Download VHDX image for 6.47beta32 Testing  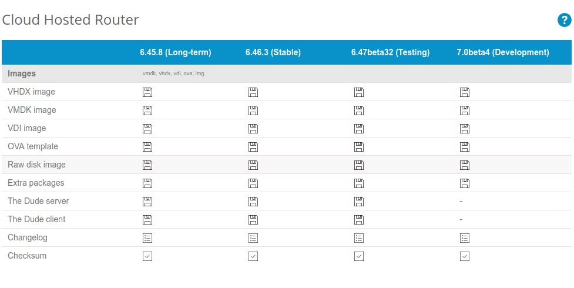(359, 92)
